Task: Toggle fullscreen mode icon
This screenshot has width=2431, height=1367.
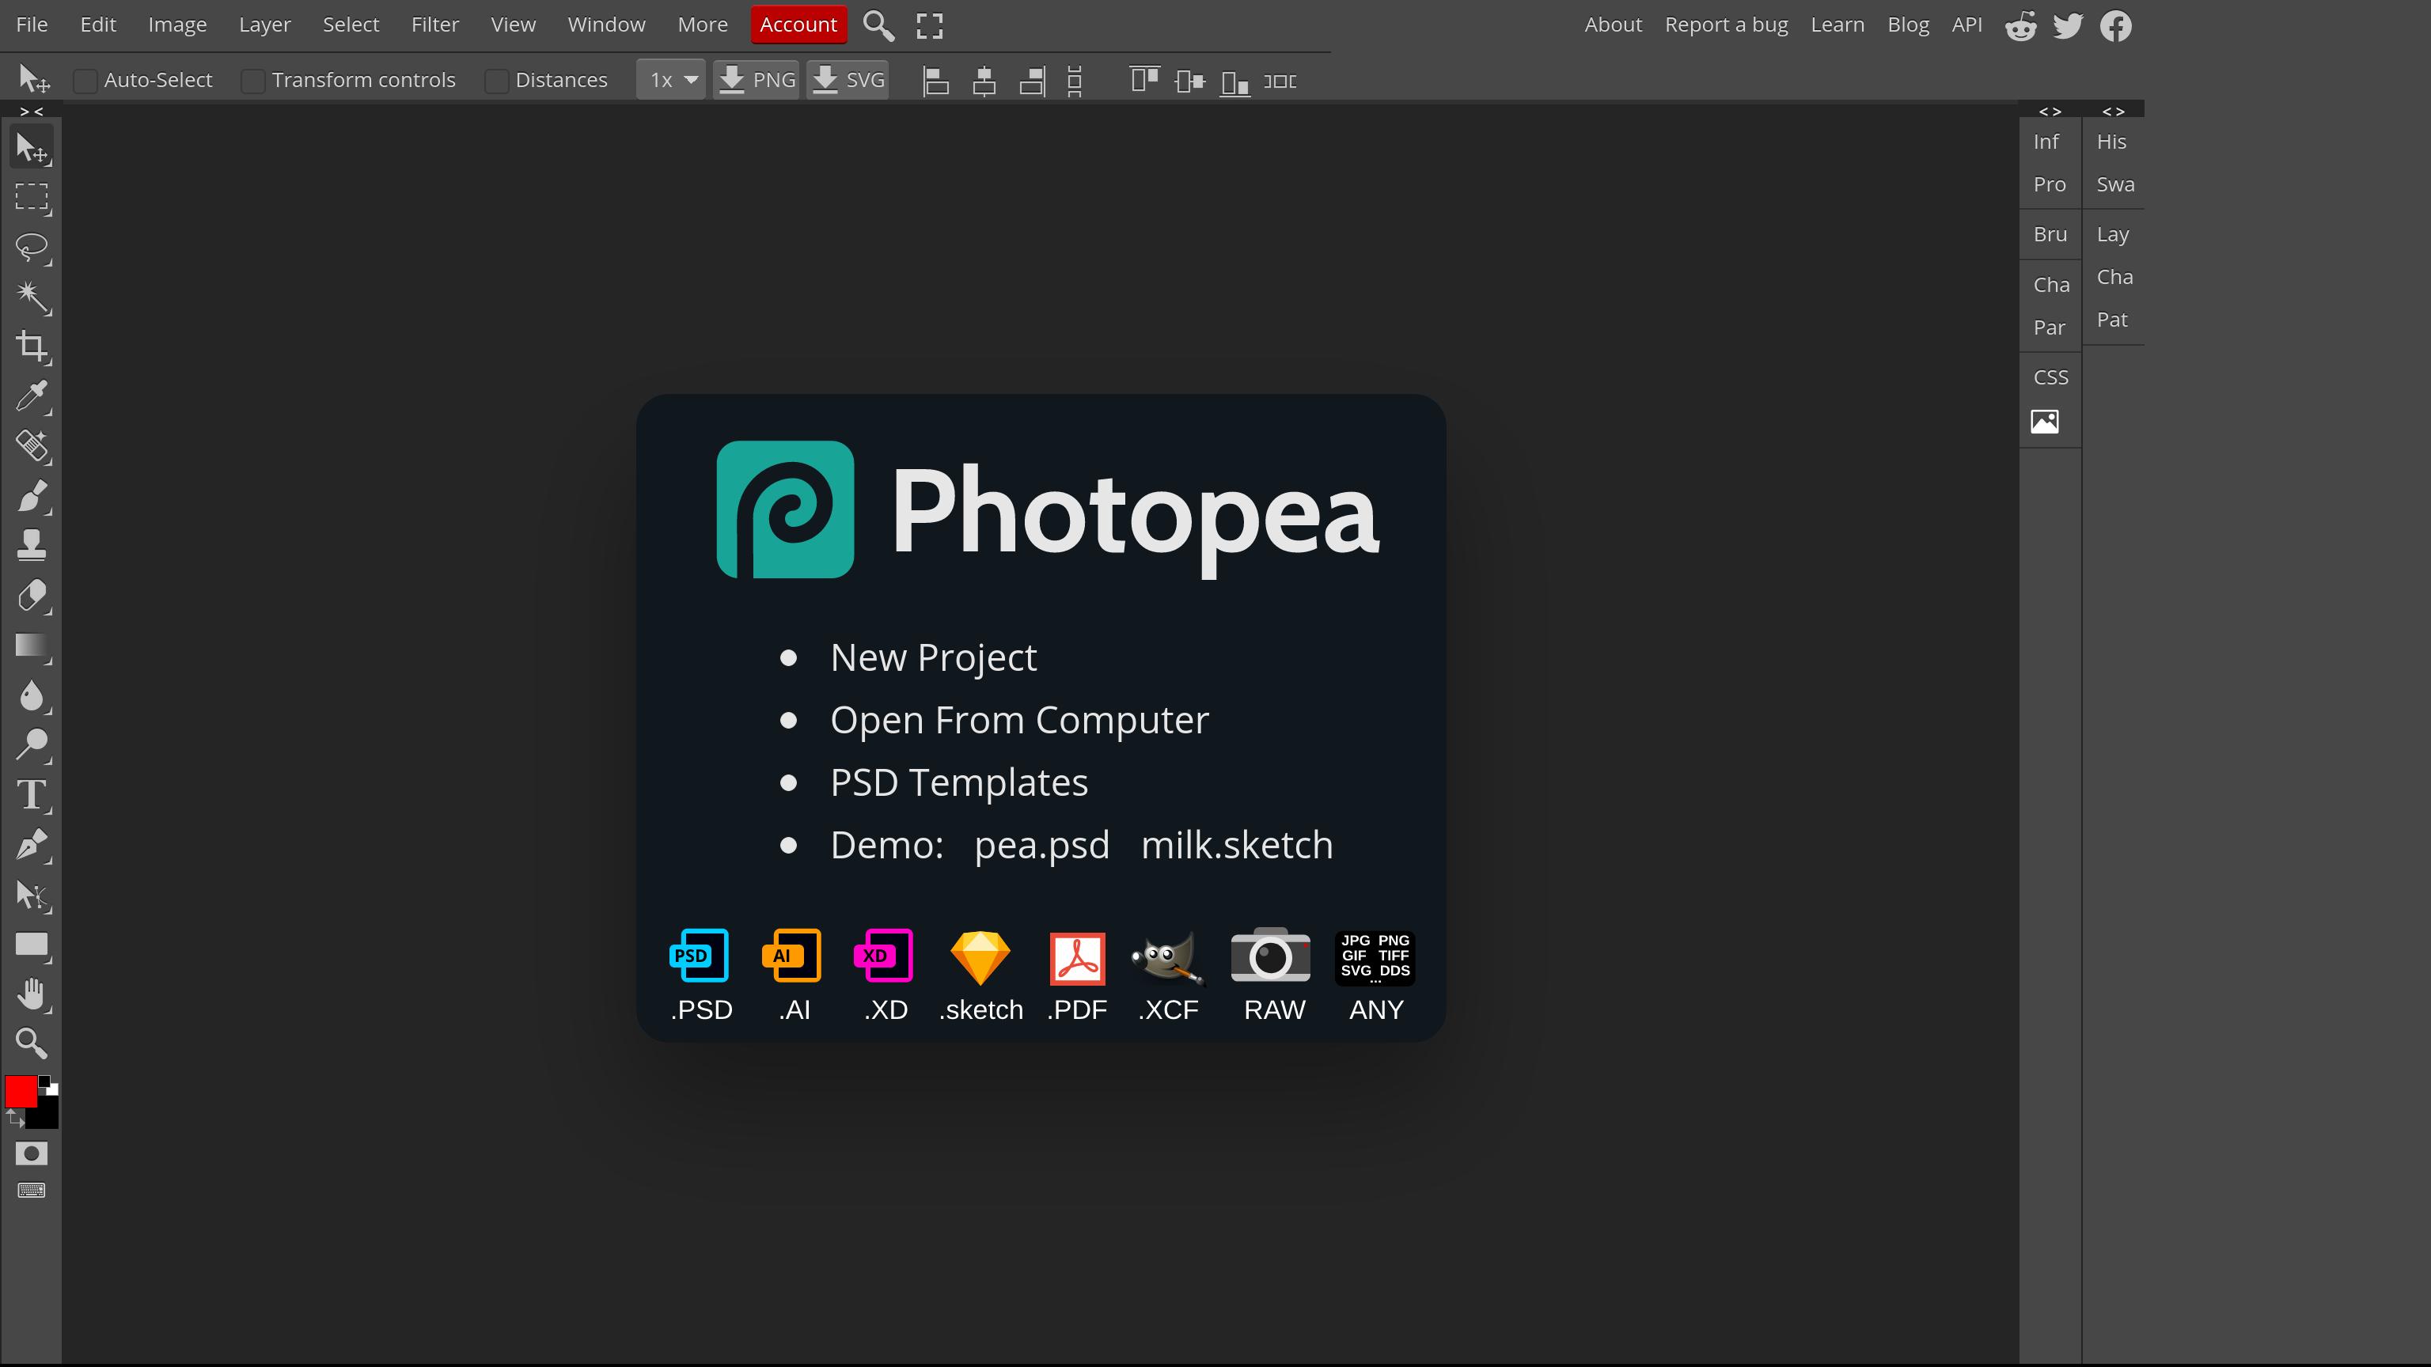Action: coord(930,25)
